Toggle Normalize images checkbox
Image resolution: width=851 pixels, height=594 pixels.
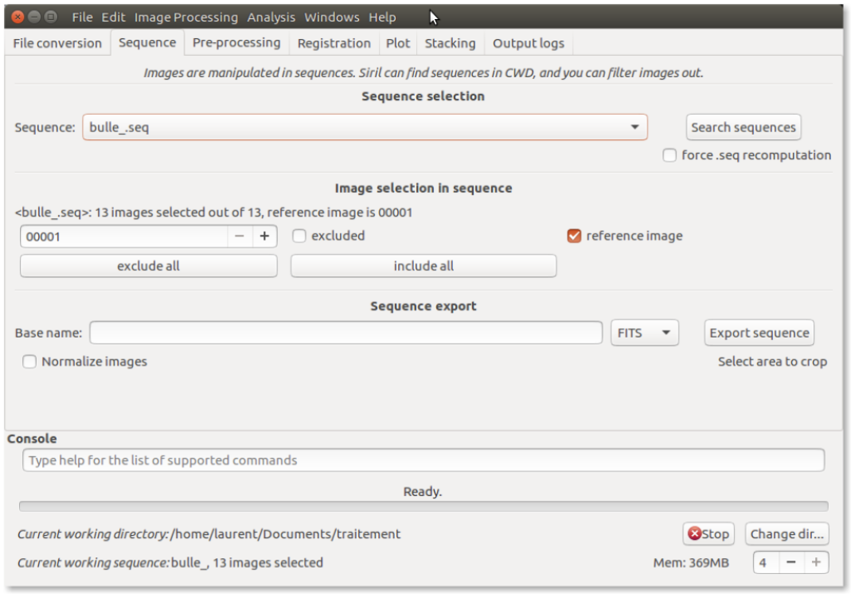29,361
